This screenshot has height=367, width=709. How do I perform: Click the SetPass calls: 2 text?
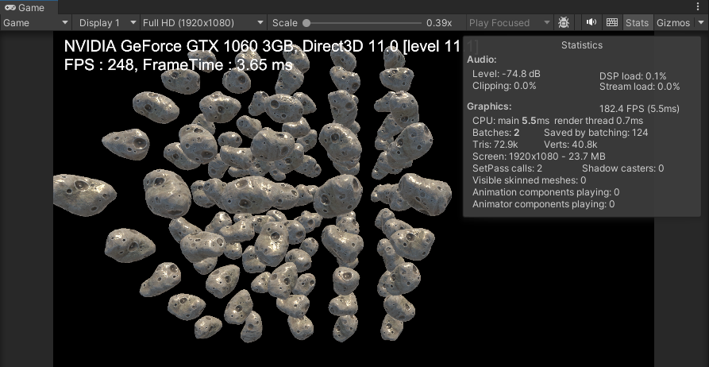[x=507, y=168]
